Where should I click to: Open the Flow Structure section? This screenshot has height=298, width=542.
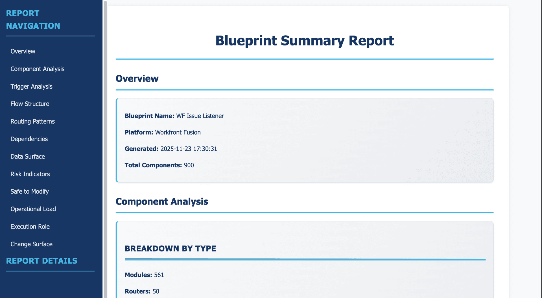(x=30, y=104)
